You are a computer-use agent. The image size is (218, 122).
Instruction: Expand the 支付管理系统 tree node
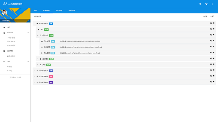[34, 76]
